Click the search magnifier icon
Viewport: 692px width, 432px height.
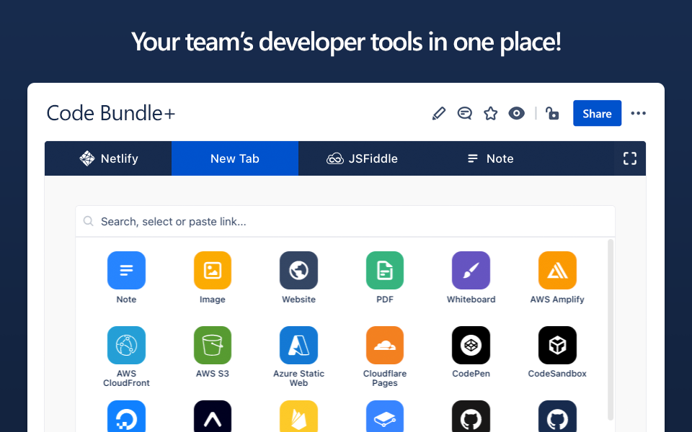(88, 221)
